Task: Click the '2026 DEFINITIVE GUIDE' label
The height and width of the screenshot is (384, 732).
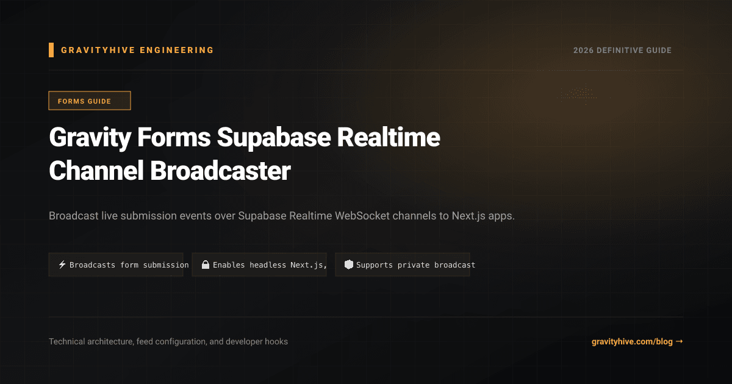Action: [622, 50]
